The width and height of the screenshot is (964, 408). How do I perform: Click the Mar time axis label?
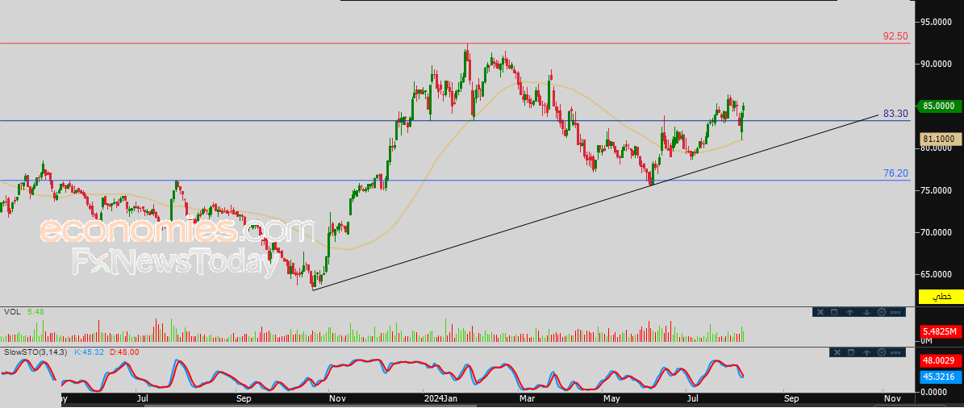528,399
